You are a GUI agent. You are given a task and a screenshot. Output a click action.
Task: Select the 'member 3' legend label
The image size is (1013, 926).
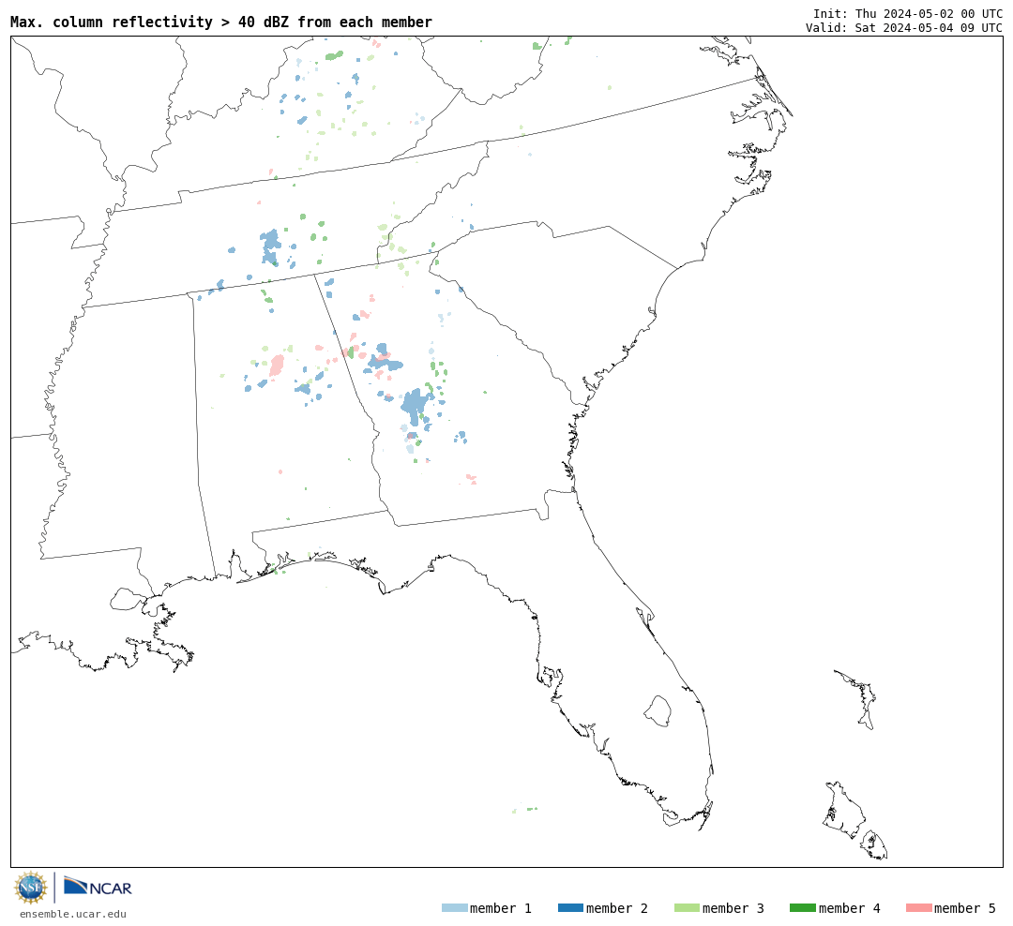[733, 908]
